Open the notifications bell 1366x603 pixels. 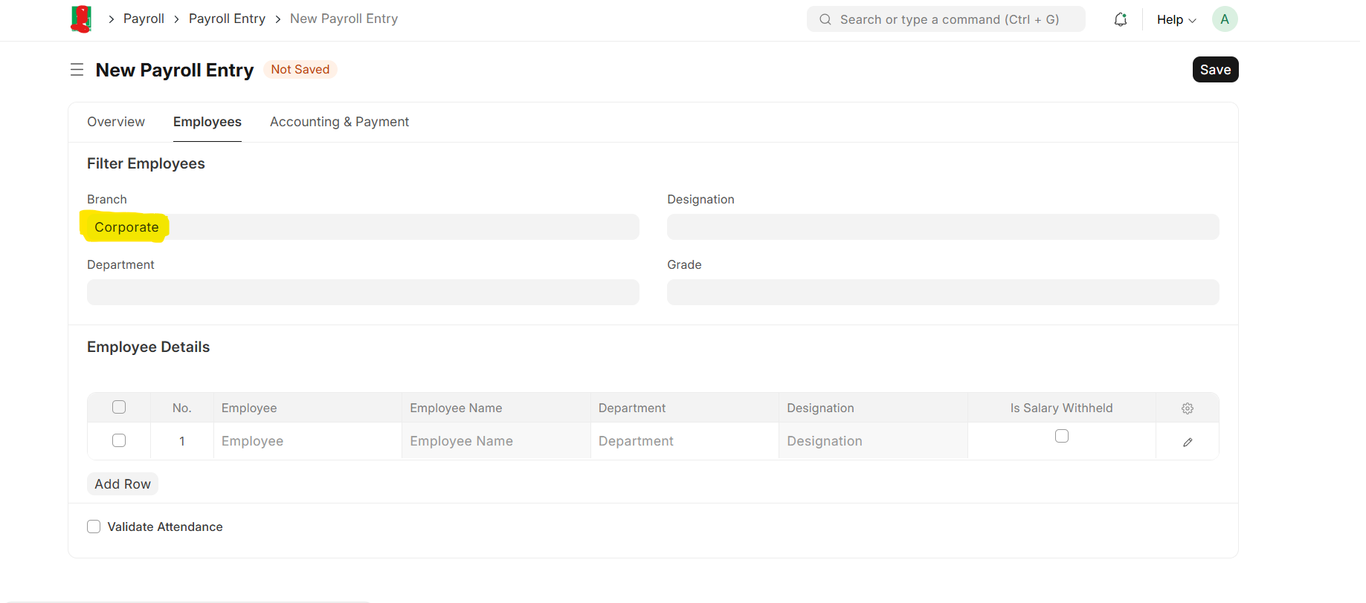1120,19
